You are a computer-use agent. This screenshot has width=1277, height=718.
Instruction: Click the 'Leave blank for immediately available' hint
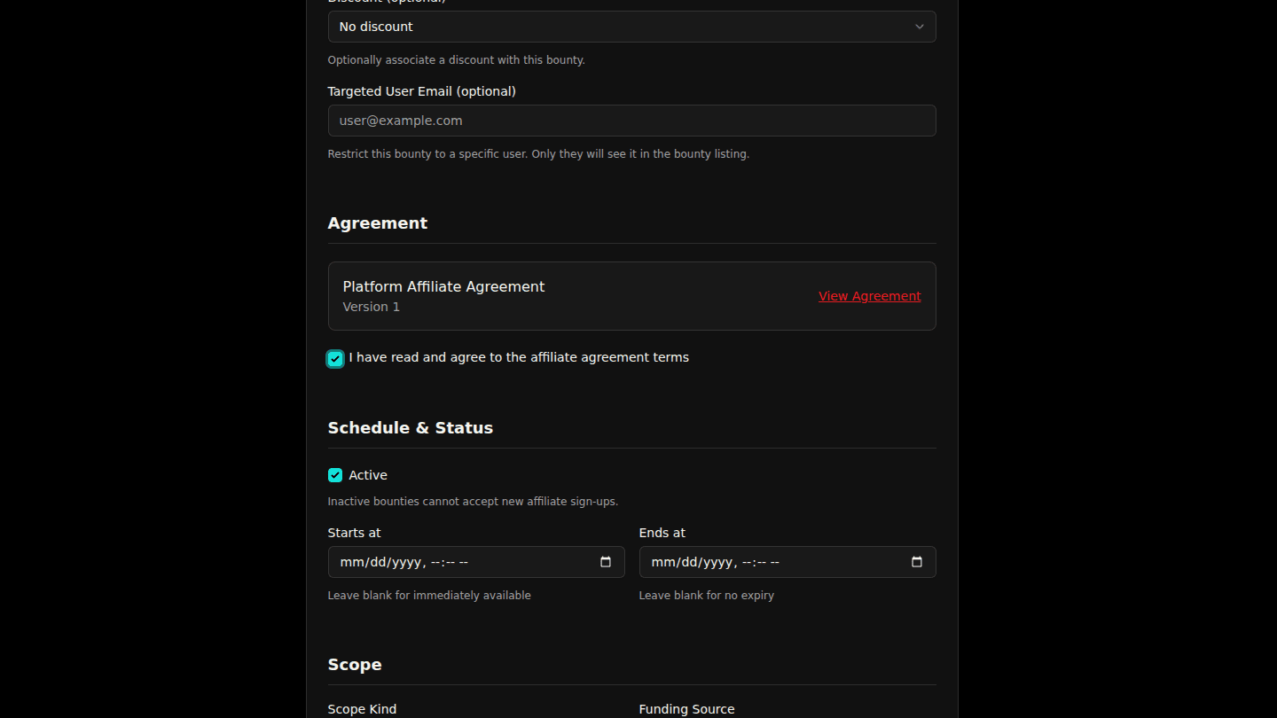(429, 596)
